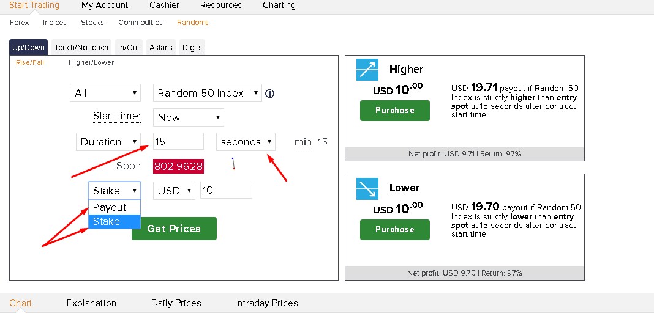Click the Higher contract arrow icon
This screenshot has height=316, width=654.
pyautogui.click(x=367, y=70)
